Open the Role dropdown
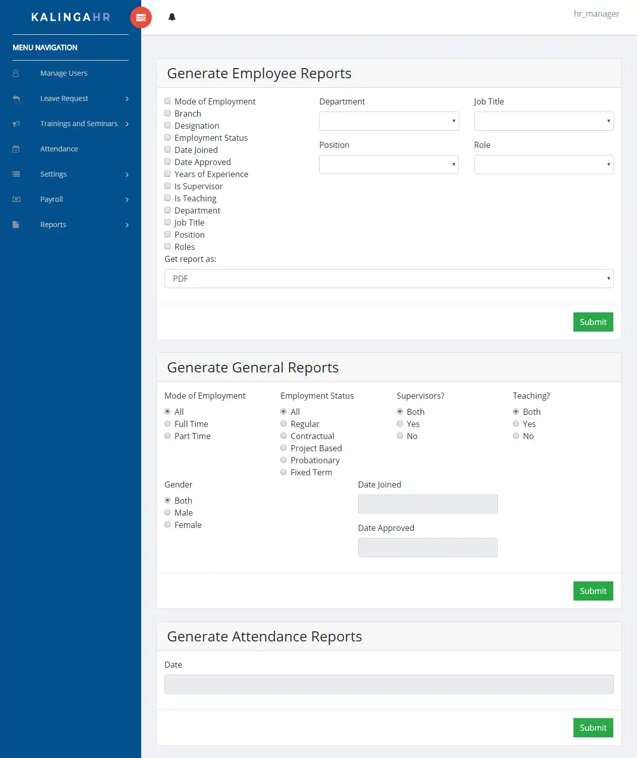 click(544, 165)
